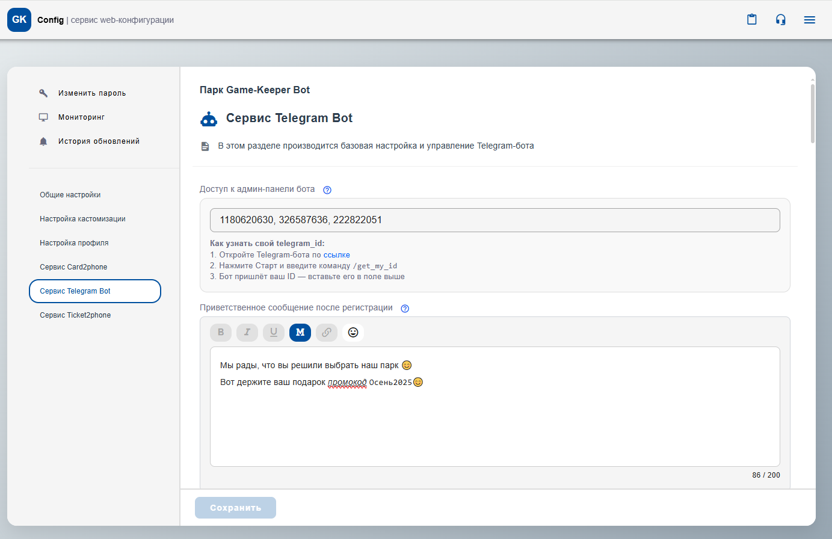The image size is (832, 539).
Task: Toggle monospace M formatting button
Action: pos(300,333)
